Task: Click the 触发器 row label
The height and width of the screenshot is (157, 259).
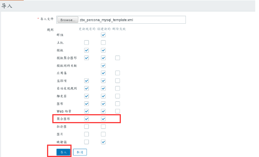Action: (62, 96)
